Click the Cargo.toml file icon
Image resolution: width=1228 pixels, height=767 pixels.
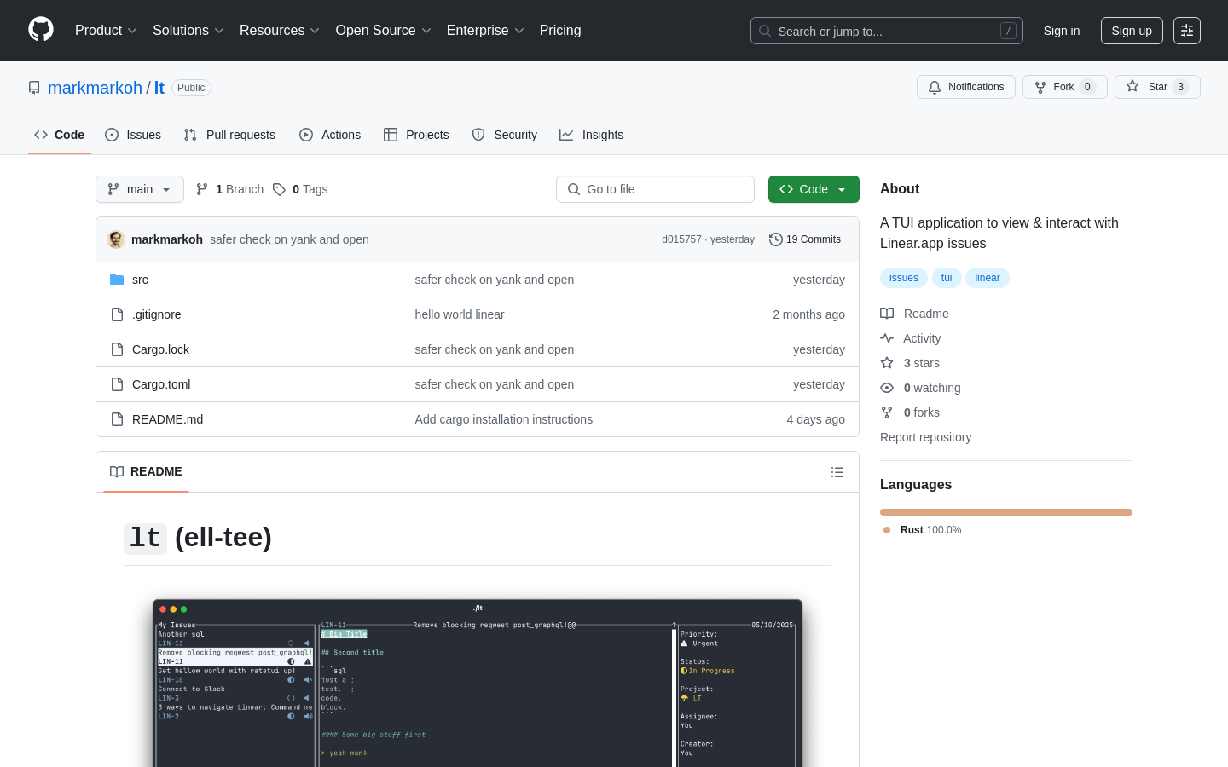click(x=117, y=384)
